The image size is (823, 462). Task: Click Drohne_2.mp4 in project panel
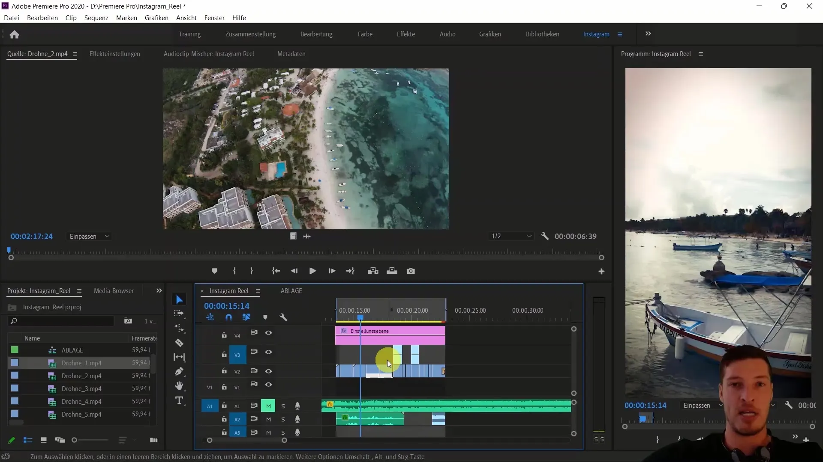click(x=81, y=375)
